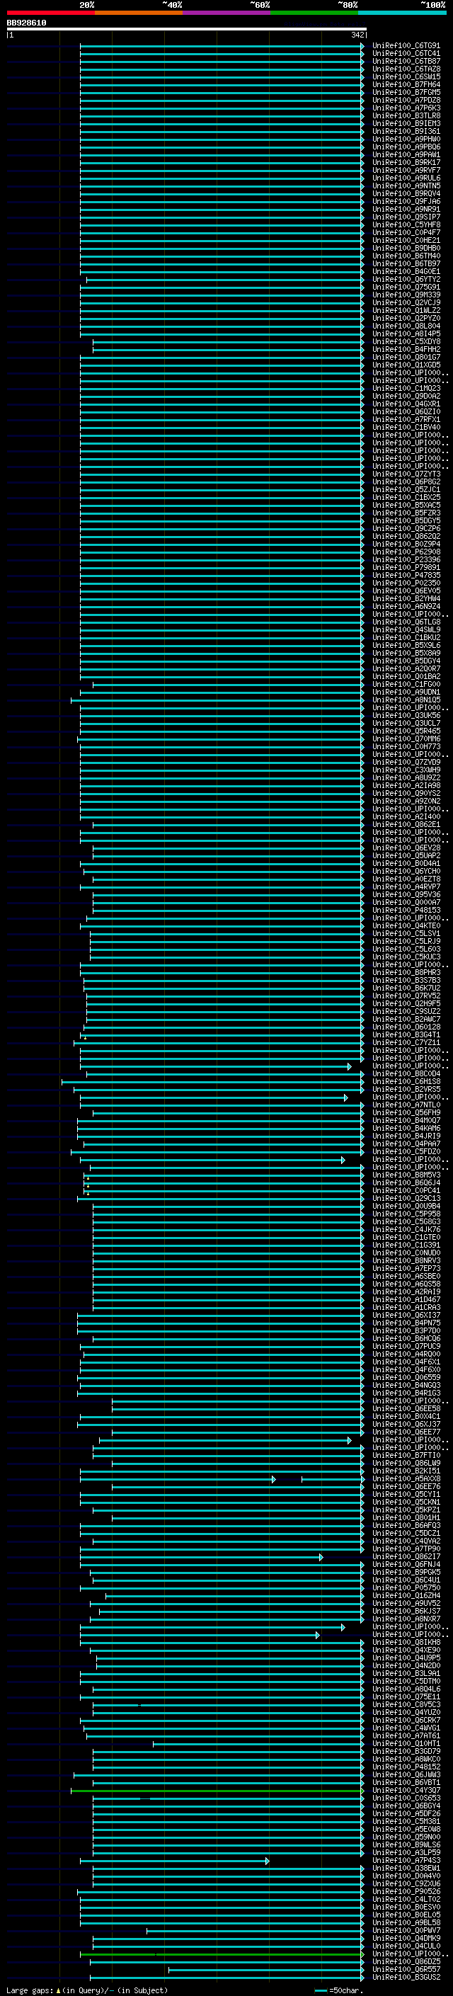
Task: Select hit label UniRef100_B2VRS5
Action: pos(406,1090)
